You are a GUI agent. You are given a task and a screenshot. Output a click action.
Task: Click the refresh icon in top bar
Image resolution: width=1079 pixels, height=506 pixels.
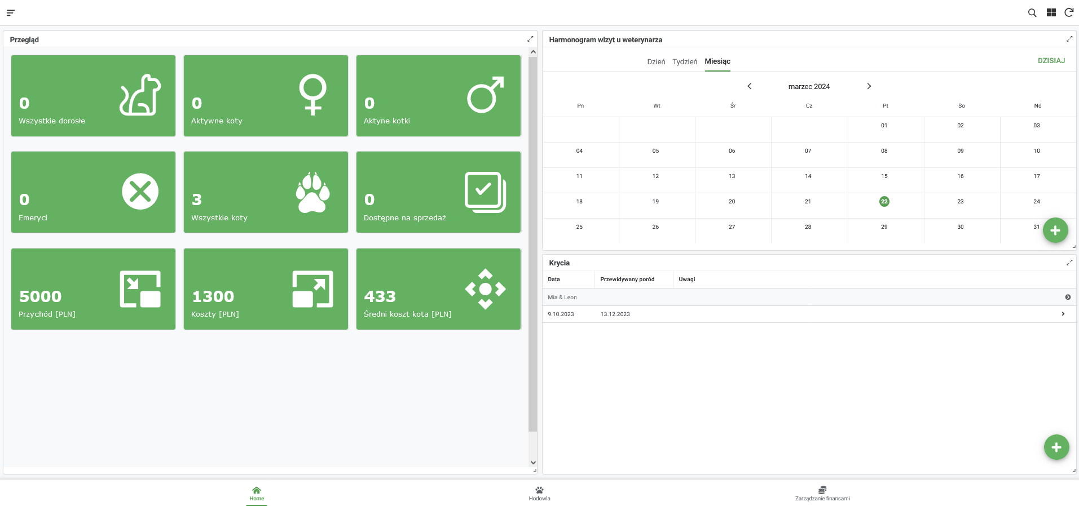click(1069, 12)
